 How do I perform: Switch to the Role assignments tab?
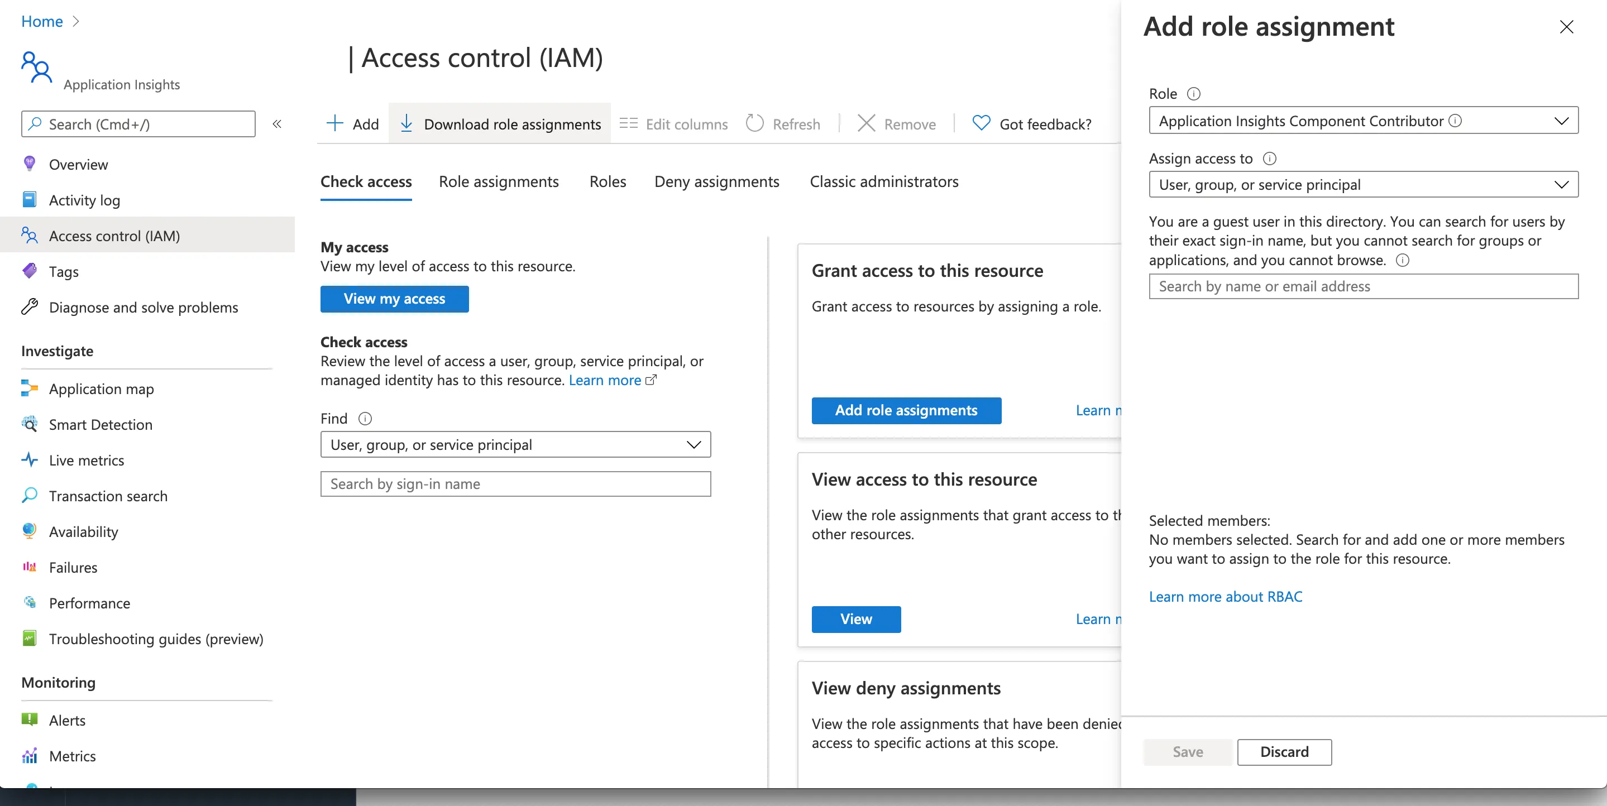499,181
